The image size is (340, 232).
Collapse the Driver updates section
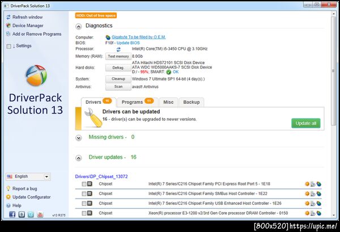[x=79, y=158]
